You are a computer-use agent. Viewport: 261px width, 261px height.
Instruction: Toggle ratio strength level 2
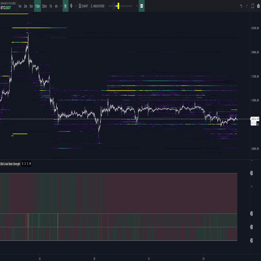click(25, 164)
